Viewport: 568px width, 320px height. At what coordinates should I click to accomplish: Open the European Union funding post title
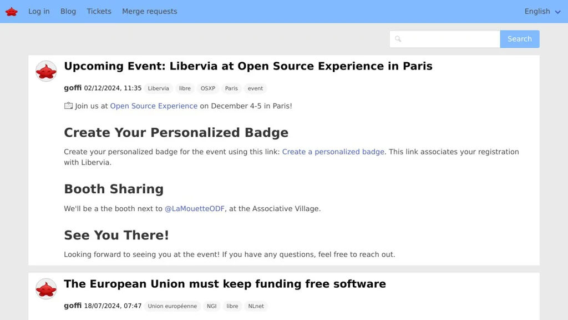click(x=225, y=284)
